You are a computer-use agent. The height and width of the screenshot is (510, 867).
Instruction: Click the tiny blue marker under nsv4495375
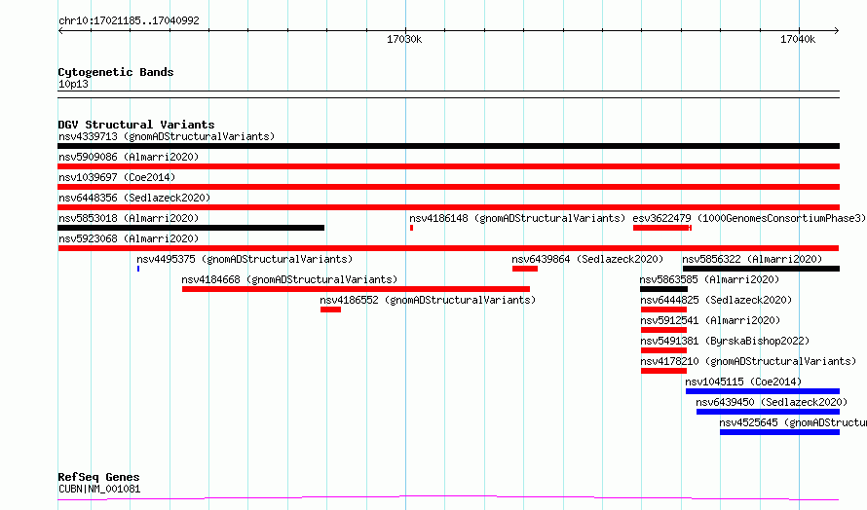point(138,269)
